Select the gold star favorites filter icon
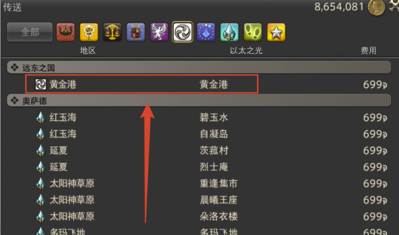 (276, 32)
